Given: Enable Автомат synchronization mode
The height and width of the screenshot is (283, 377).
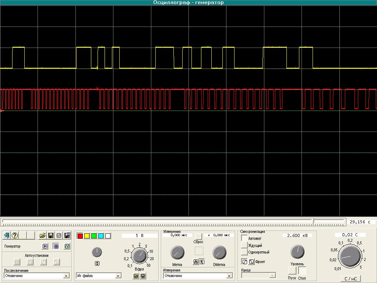Looking at the screenshot, I should pos(244,238).
